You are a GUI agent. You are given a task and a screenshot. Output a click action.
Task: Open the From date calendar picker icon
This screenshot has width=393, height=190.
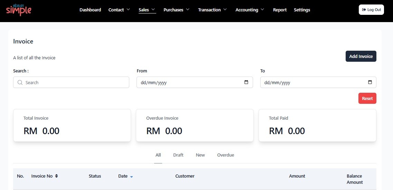click(246, 82)
